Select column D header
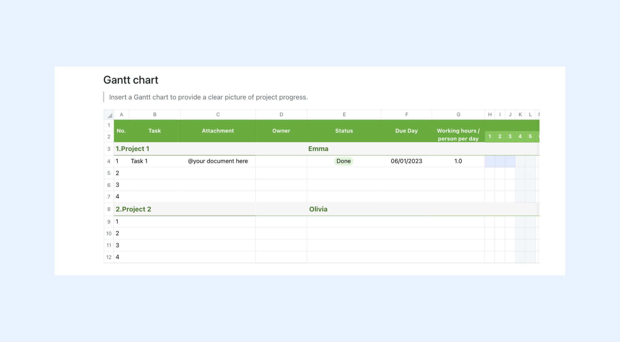Image resolution: width=620 pixels, height=342 pixels. [281, 115]
